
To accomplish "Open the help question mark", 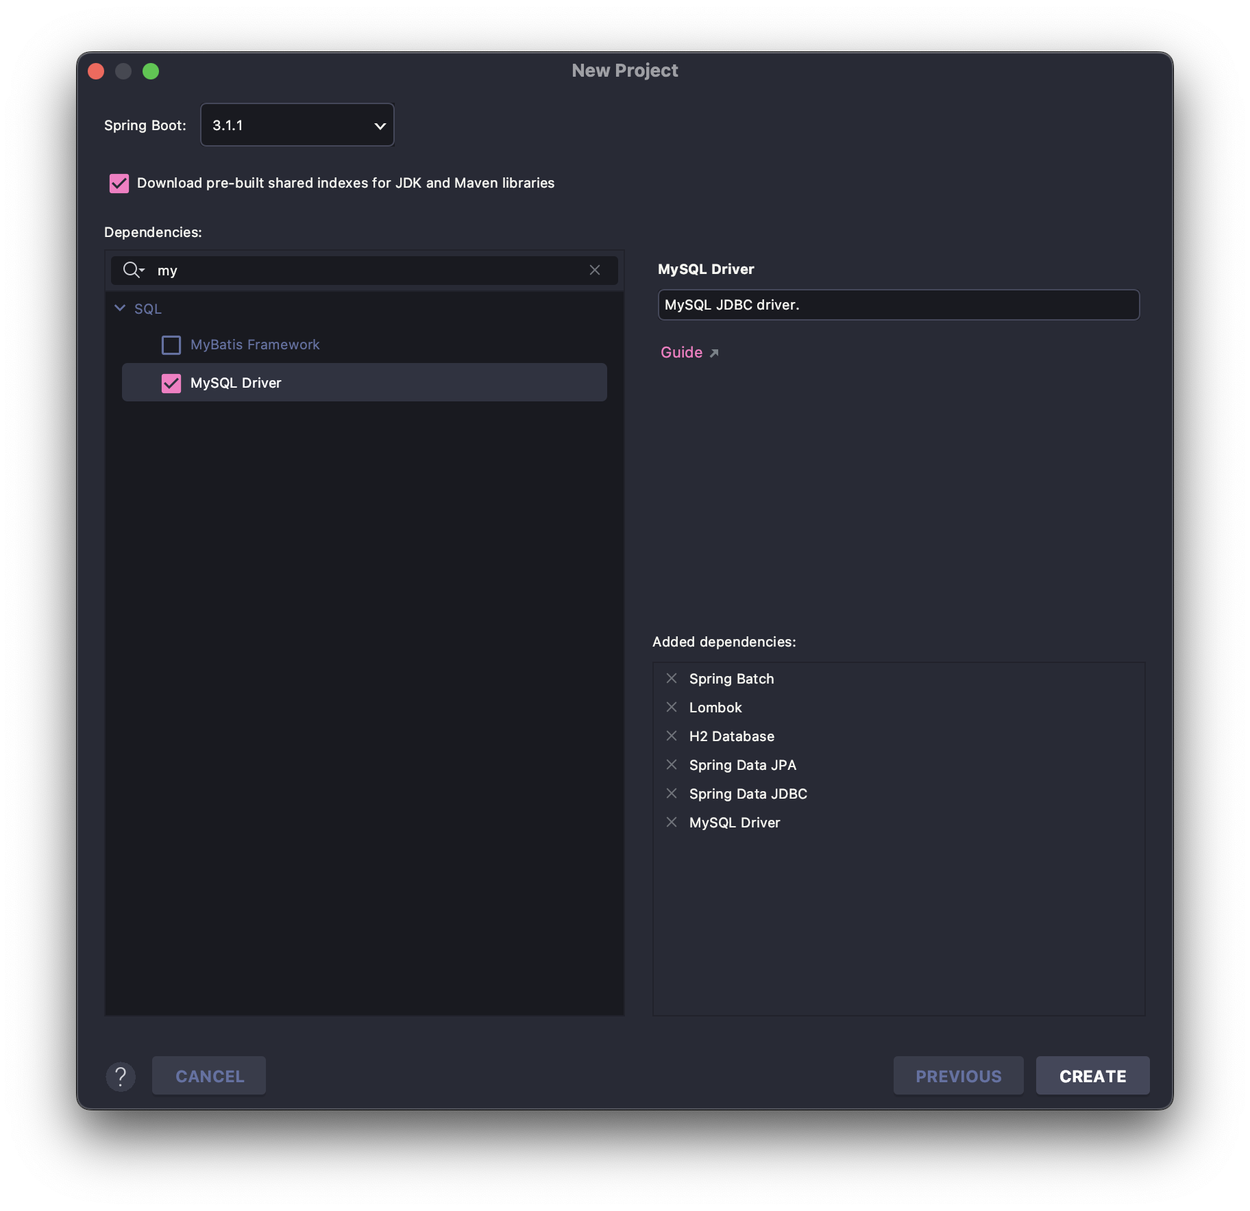I will coord(121,1076).
